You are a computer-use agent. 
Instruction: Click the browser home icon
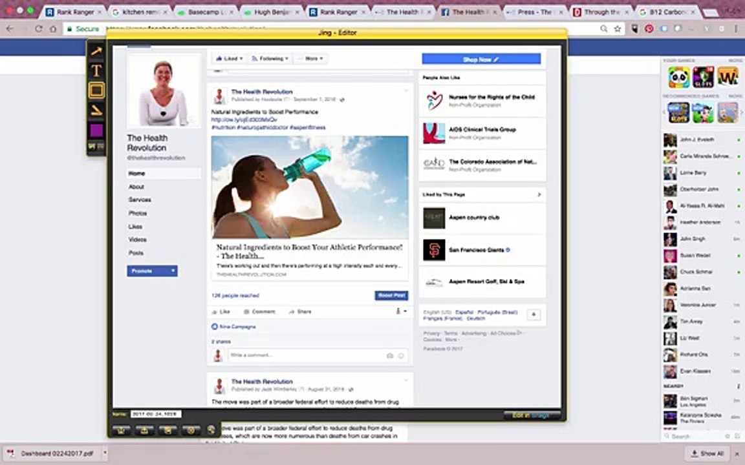pos(53,29)
